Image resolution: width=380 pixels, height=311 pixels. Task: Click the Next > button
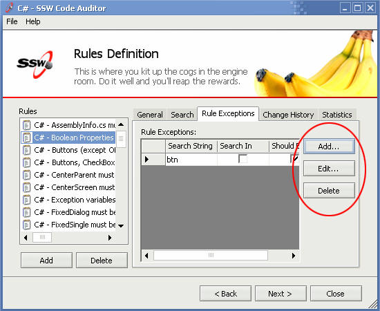[281, 294]
